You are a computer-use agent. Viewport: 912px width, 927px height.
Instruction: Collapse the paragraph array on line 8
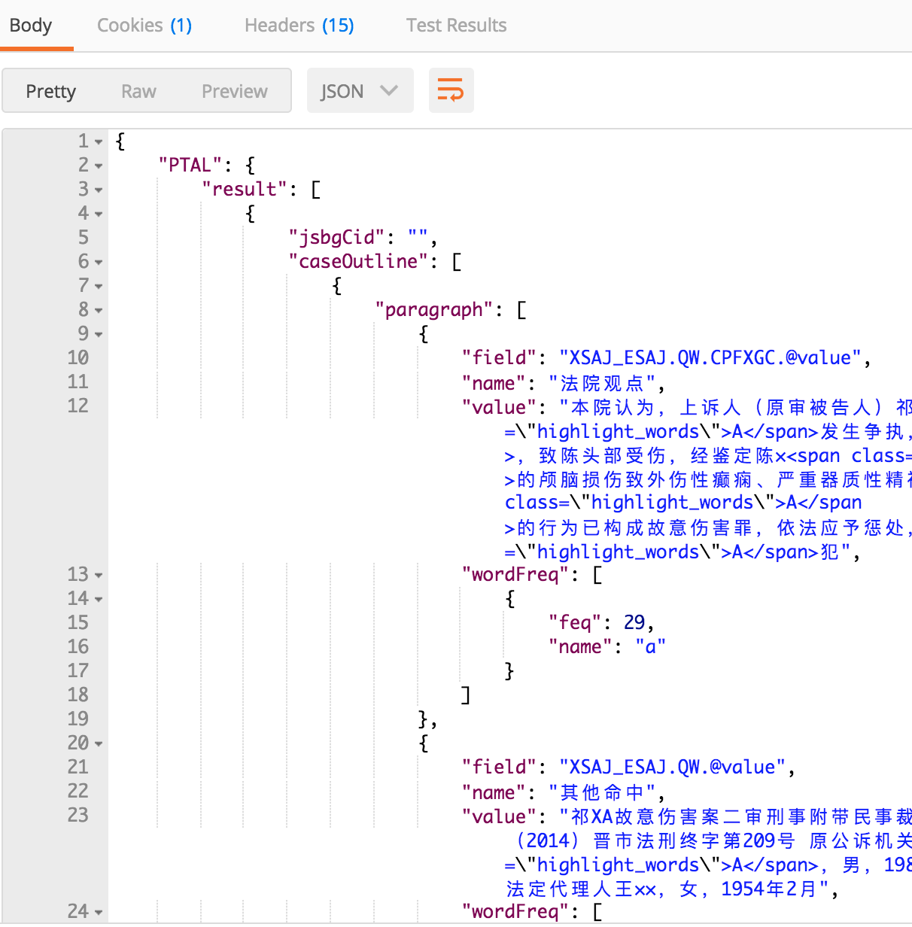100,309
